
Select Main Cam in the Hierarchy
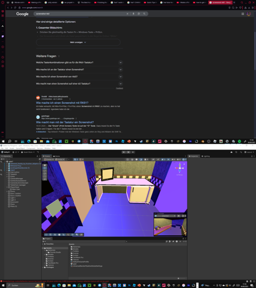15,189
